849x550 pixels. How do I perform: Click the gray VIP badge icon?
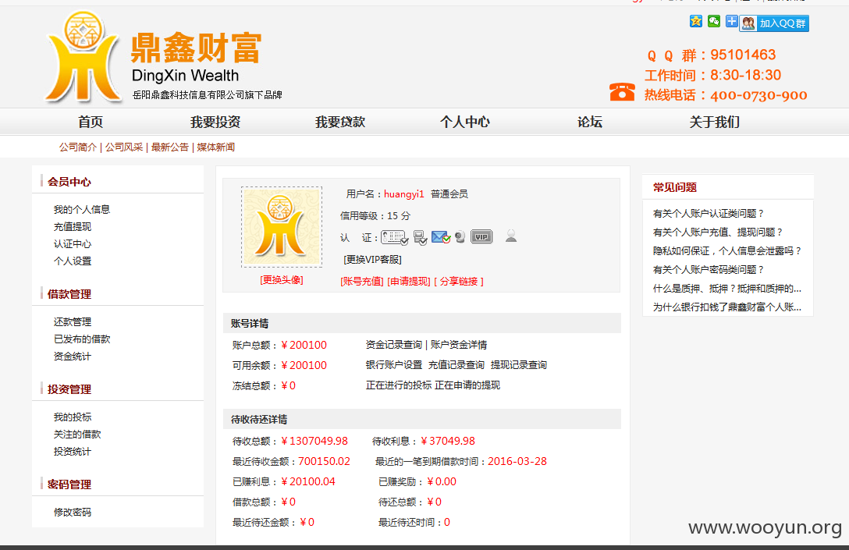(x=481, y=236)
